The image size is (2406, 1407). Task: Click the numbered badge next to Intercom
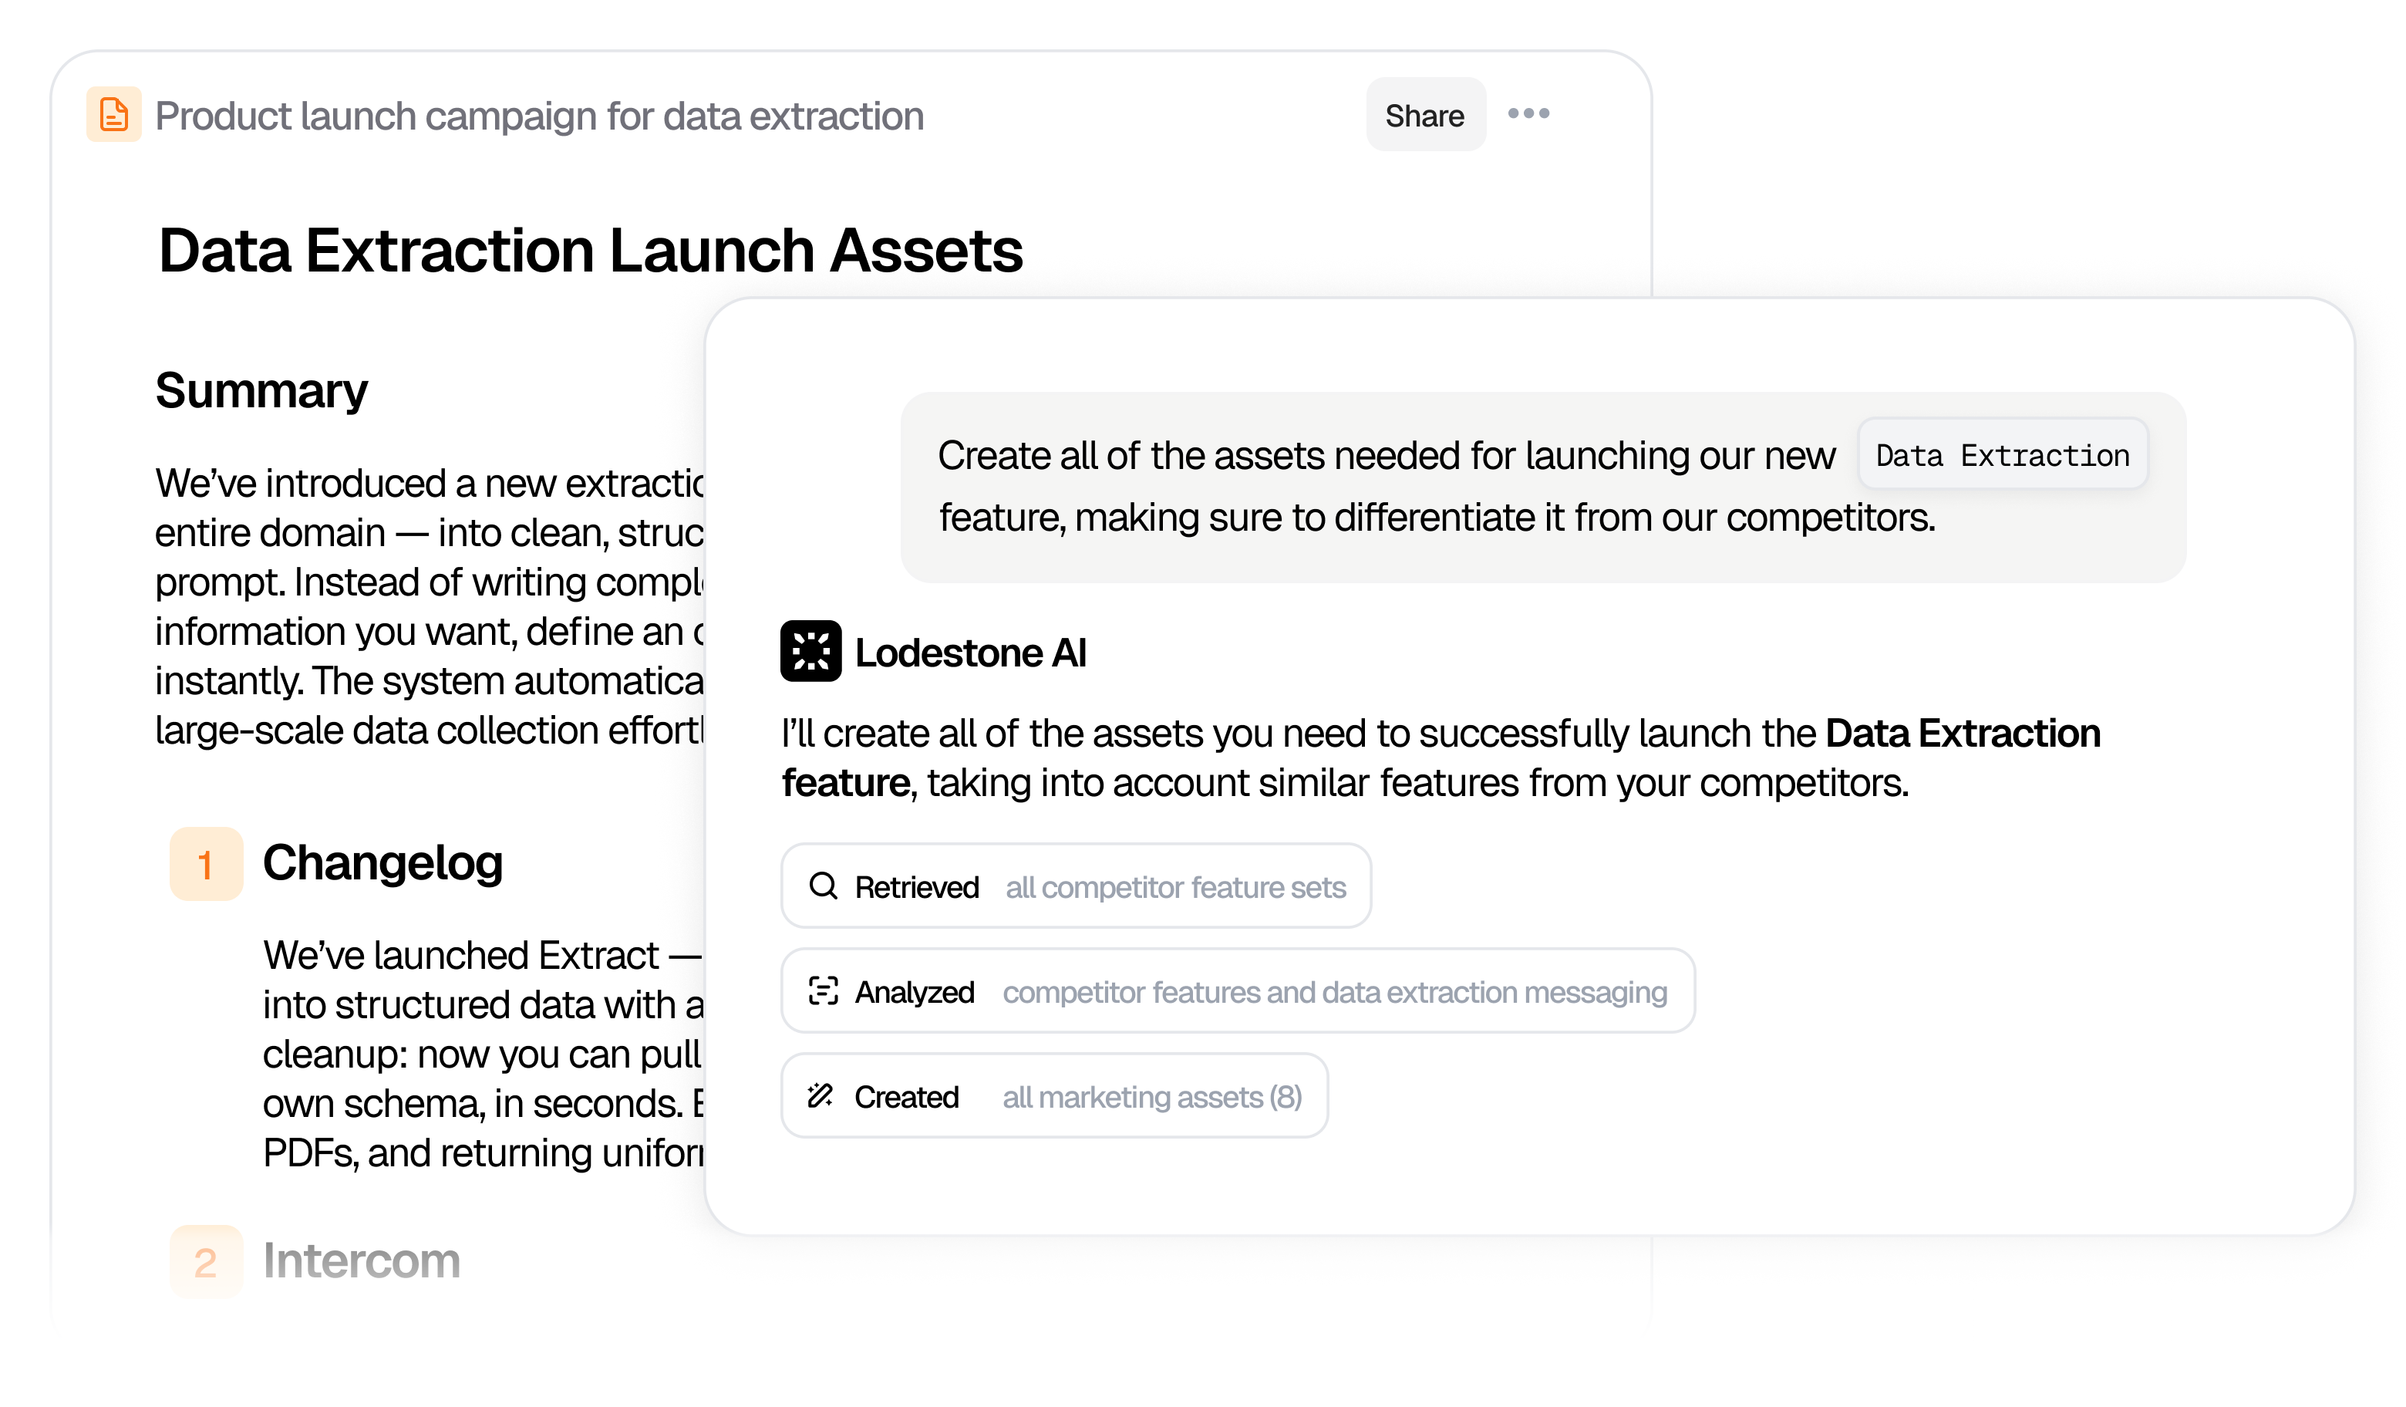[x=206, y=1262]
